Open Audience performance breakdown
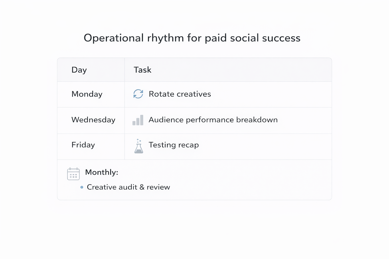 tap(213, 120)
